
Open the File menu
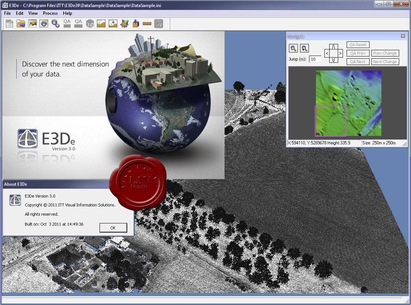(7, 13)
